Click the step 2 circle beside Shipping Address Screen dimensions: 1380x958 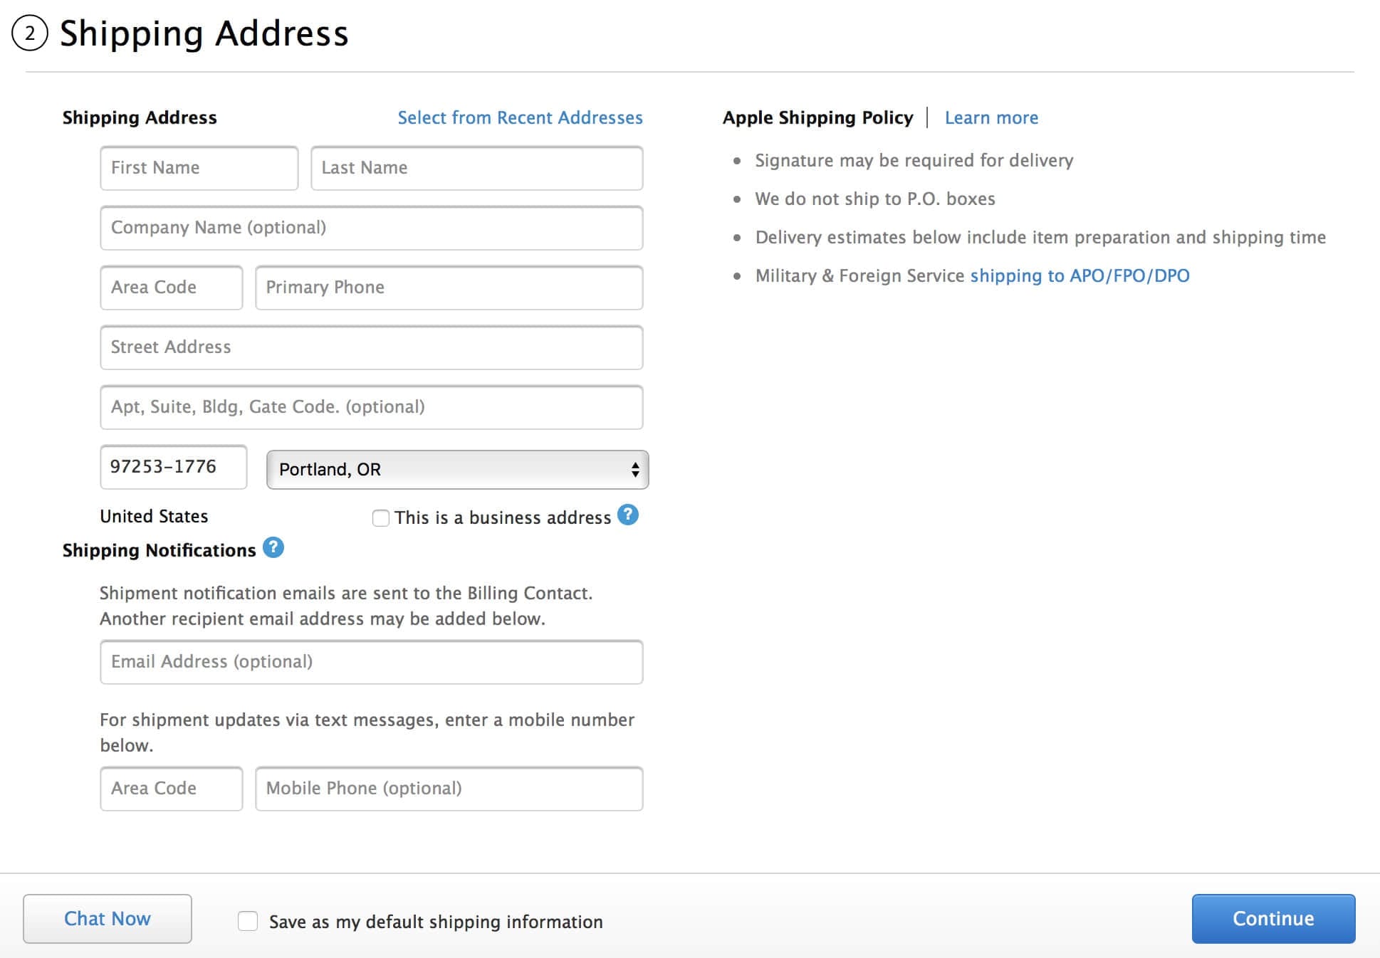pos(30,33)
